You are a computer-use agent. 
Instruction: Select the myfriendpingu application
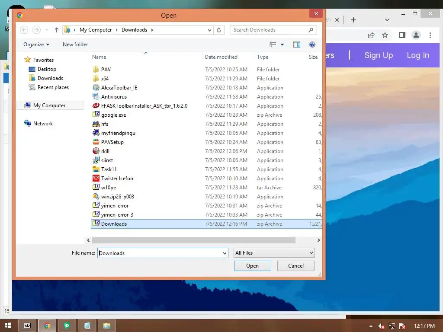click(x=206, y=133)
